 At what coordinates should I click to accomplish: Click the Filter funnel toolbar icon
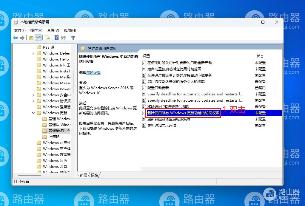click(73, 38)
